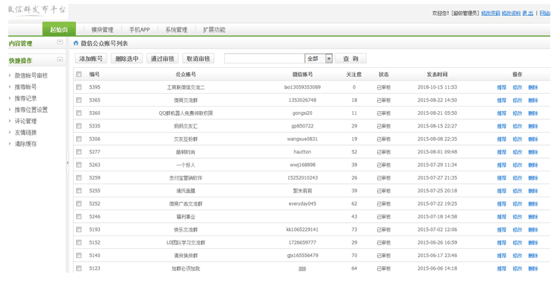
Task: Click the account name 微商广告交流群
Action: click(x=186, y=204)
